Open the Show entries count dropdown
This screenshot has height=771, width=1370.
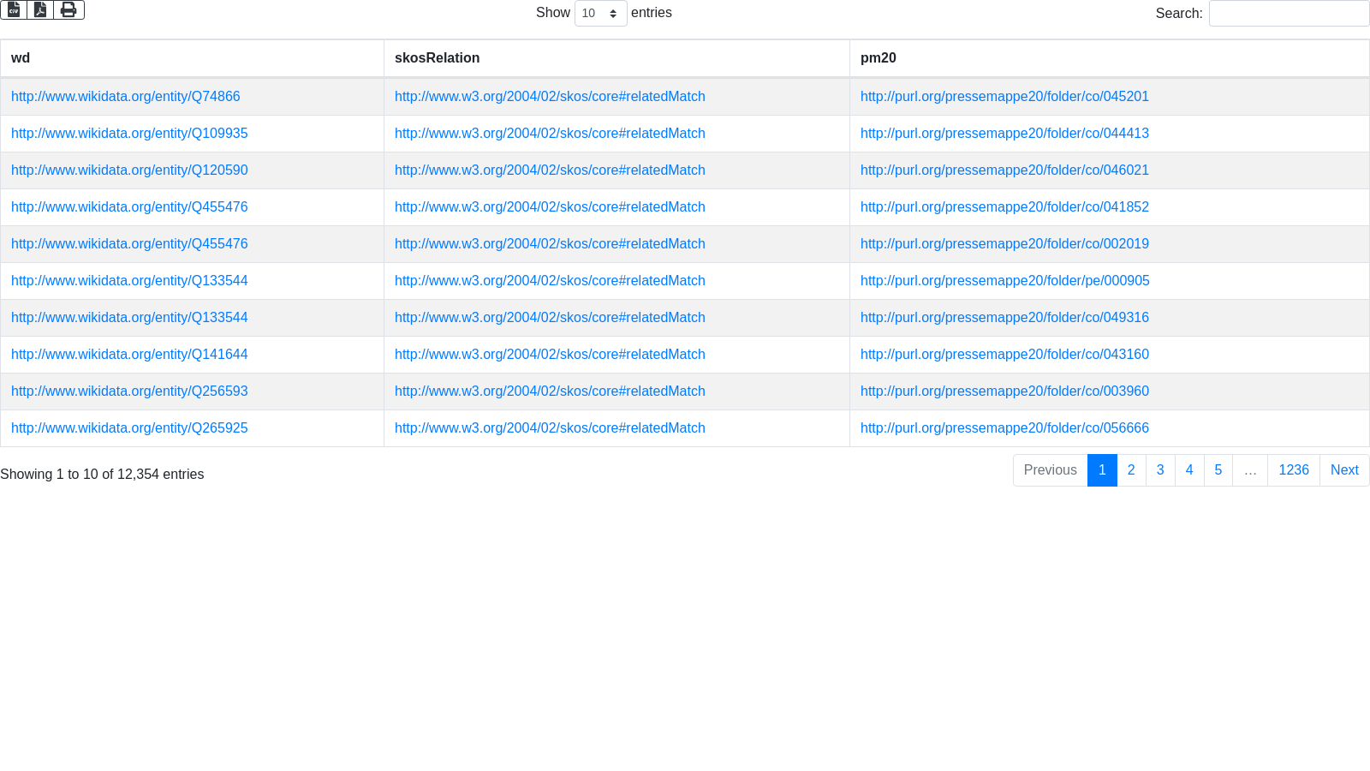[x=600, y=14]
